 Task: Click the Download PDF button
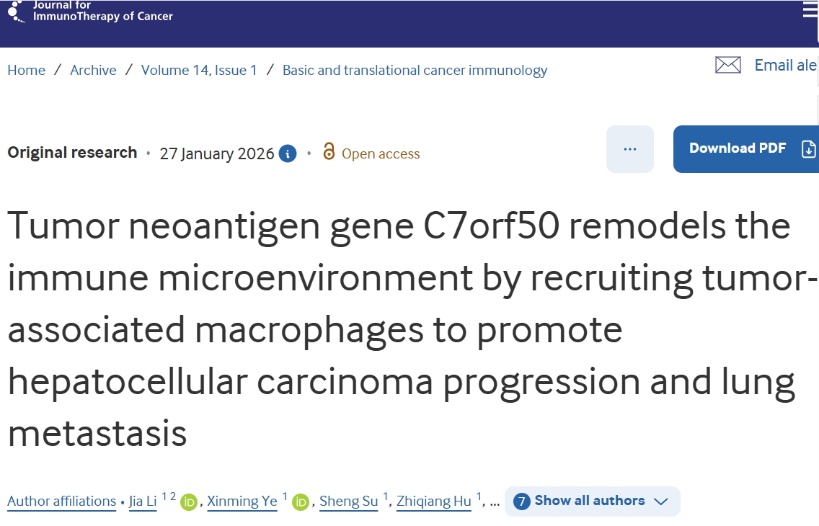click(738, 148)
